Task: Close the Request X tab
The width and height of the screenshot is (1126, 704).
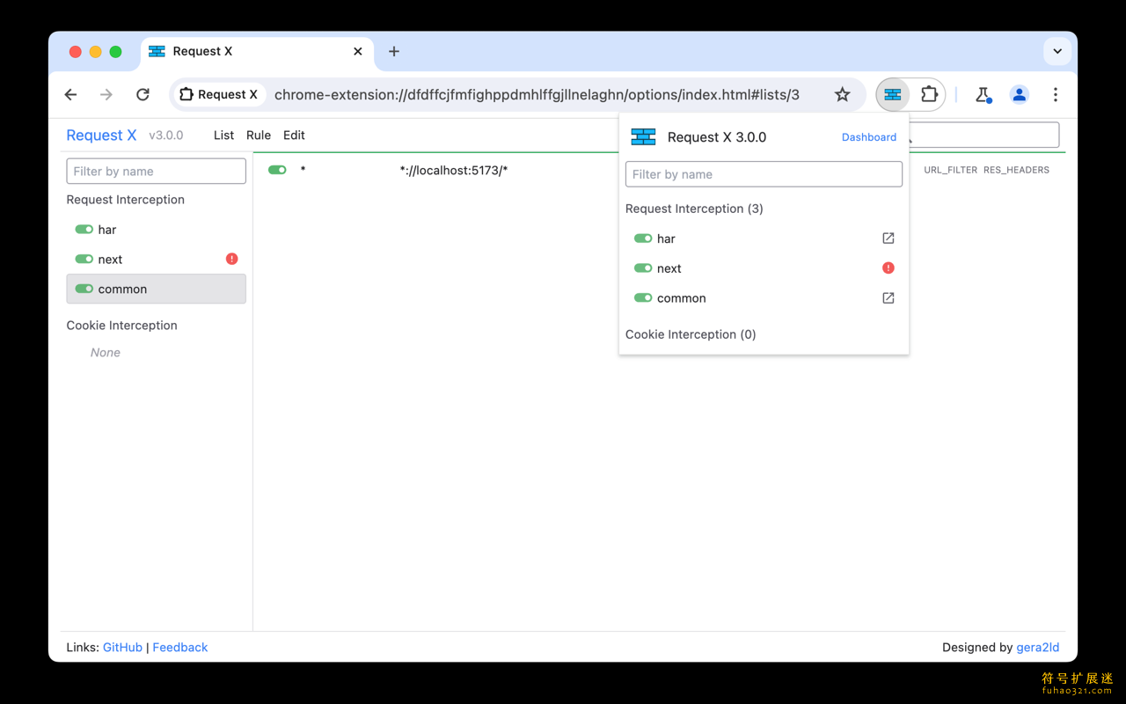Action: (x=358, y=51)
